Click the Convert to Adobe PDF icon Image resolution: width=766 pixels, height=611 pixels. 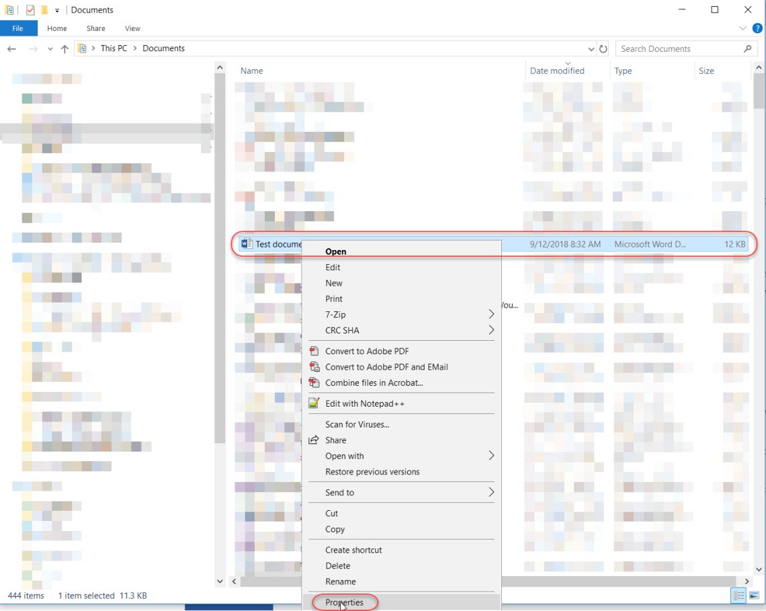point(314,351)
